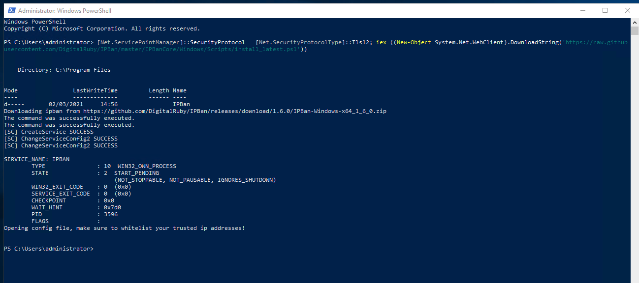This screenshot has width=639, height=283.
Task: Click the empty prompt at the bottom
Action: (48, 249)
